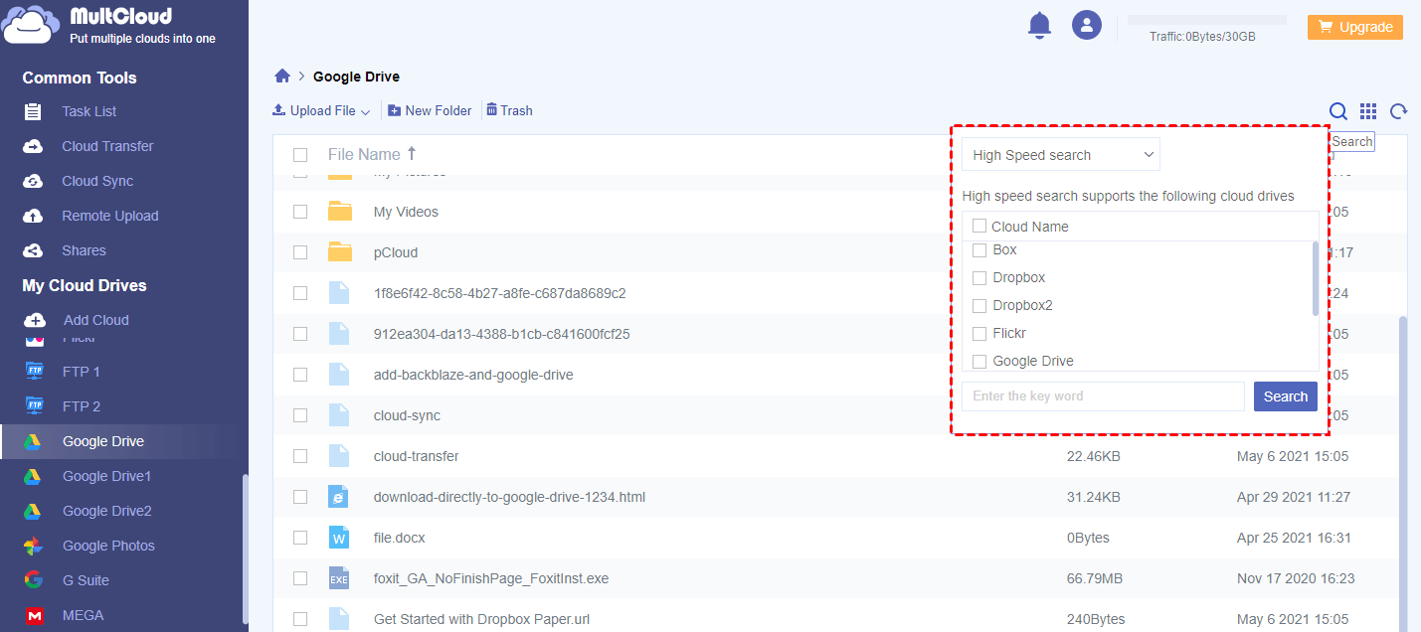This screenshot has width=1421, height=632.
Task: Click the Cloud Transfer sidebar icon
Action: [33, 146]
